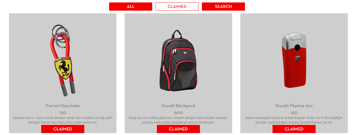Switch to the ALL tab
Image resolution: width=353 pixels, height=135 pixels.
[x=131, y=7]
